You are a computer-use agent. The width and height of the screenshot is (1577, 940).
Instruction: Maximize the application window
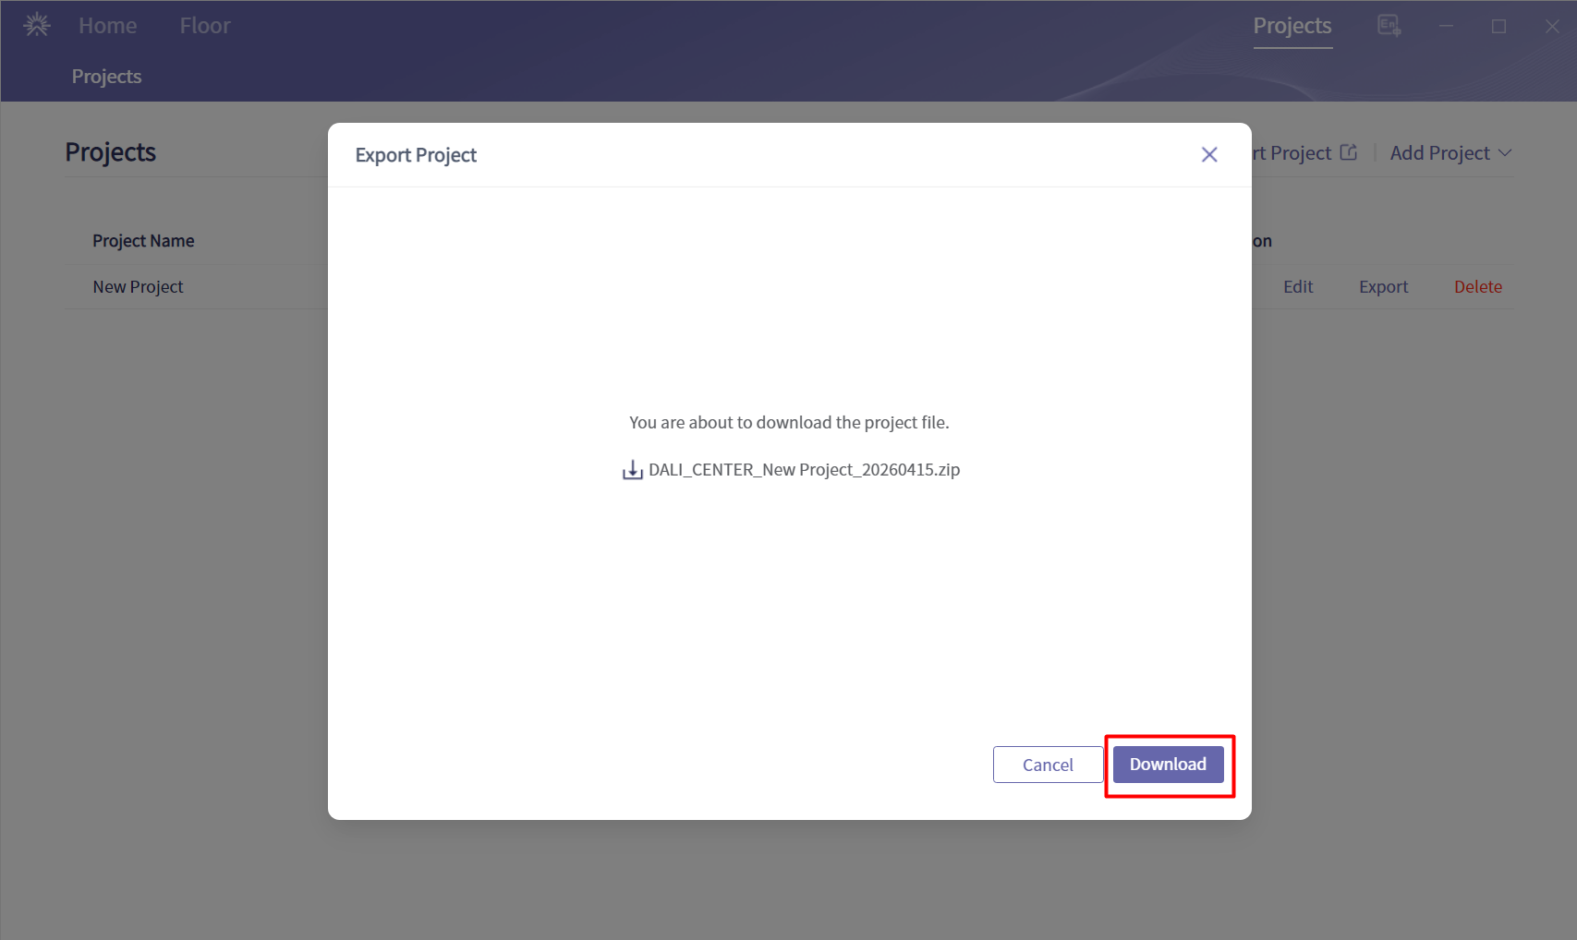(x=1498, y=26)
